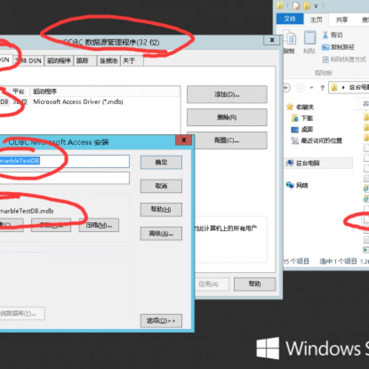Image resolution: width=369 pixels, height=369 pixels.
Task: Click the Explorer forward arrow
Action: pos(300,88)
